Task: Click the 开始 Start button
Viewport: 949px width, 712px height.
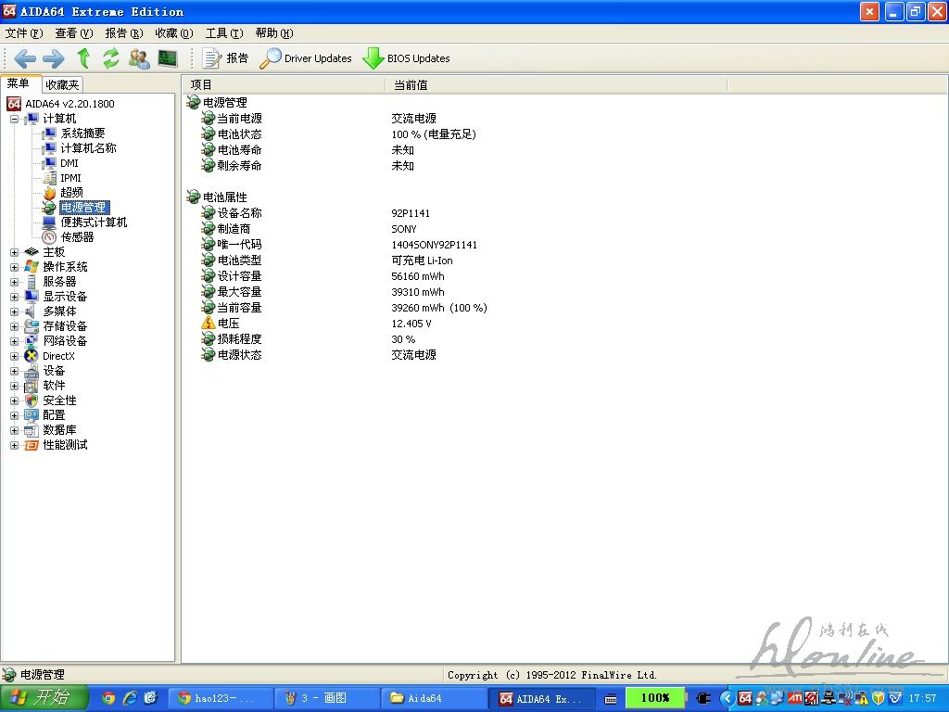Action: coord(43,698)
